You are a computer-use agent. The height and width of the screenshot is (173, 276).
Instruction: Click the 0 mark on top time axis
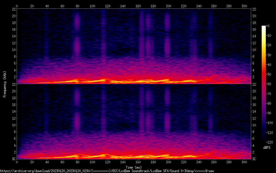tap(17, 6)
